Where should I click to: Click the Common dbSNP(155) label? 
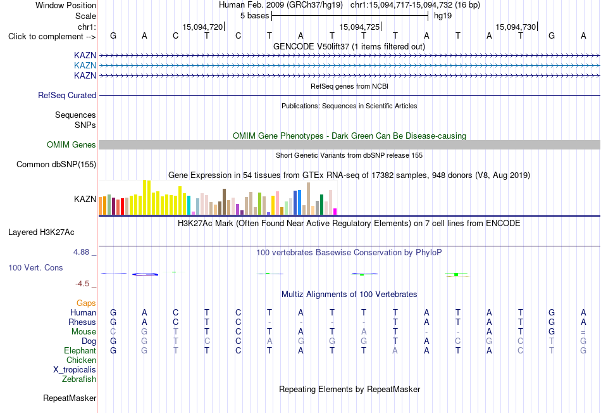pyautogui.click(x=56, y=164)
